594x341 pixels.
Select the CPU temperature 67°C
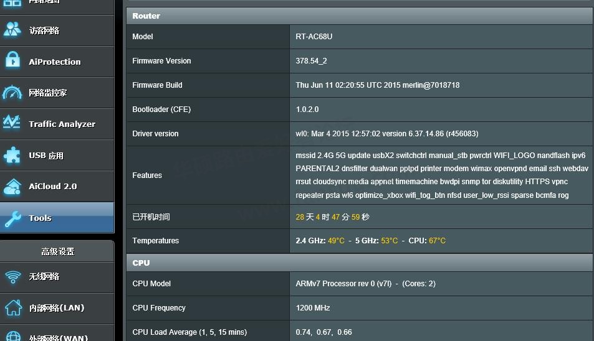coord(437,241)
